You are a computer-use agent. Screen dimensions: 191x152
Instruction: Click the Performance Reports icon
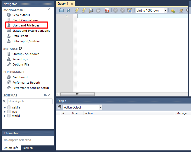[x=9, y=82]
